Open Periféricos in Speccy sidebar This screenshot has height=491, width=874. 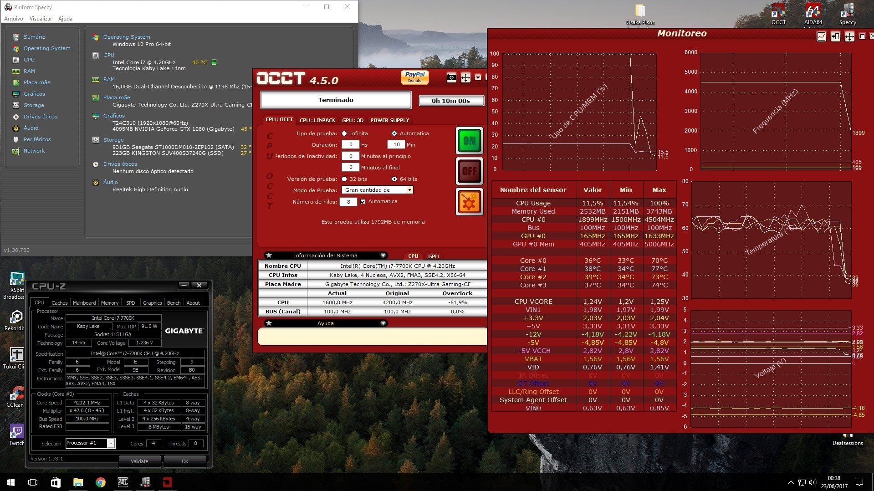pos(37,139)
